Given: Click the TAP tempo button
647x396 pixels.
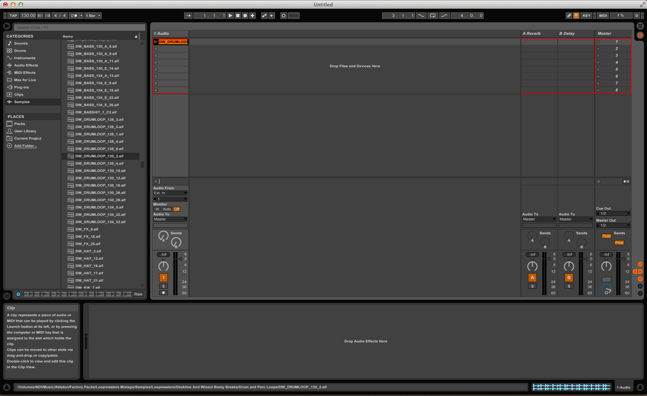Looking at the screenshot, I should [x=13, y=16].
